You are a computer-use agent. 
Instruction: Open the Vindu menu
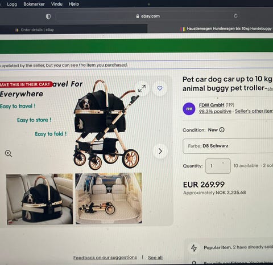[x=56, y=4]
